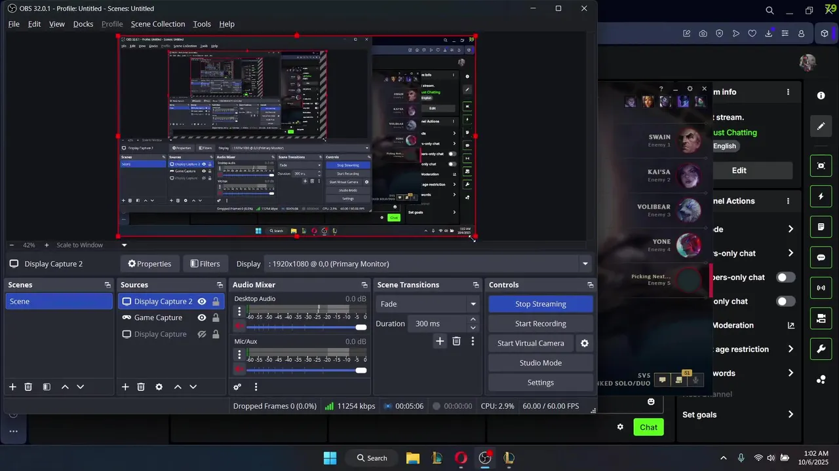This screenshot has width=839, height=471.
Task: Remove selected scene with Scenes trash icon
Action: click(x=28, y=387)
